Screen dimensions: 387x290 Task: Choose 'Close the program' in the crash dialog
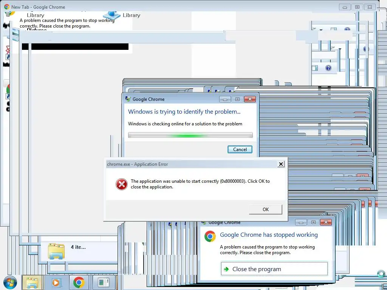(x=274, y=269)
